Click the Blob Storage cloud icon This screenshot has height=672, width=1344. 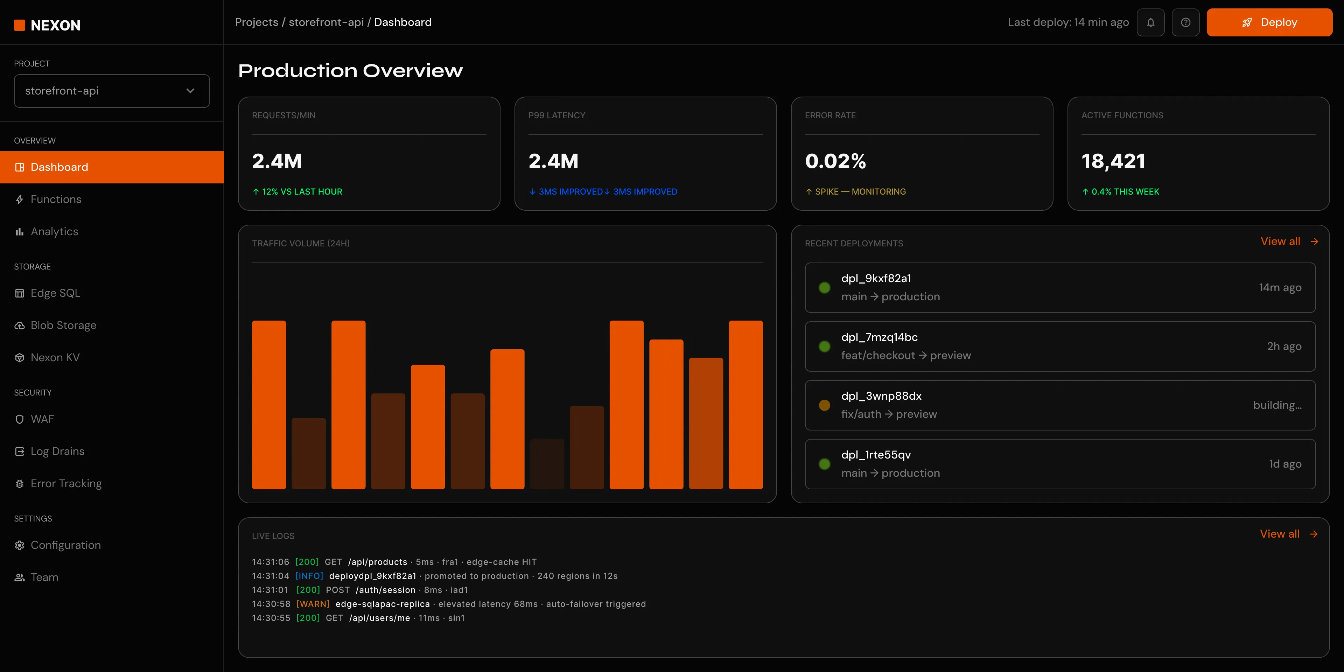[x=19, y=325]
